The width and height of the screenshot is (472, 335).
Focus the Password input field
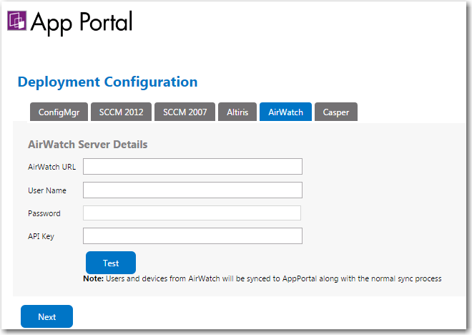click(x=192, y=213)
